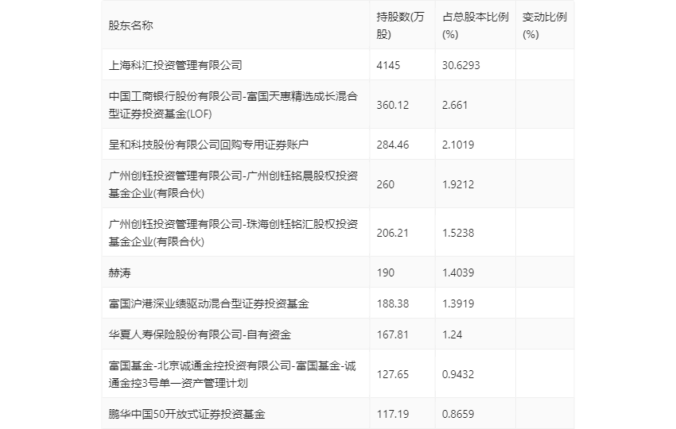676x429 pixels.
Task: Select 富国基金-诚通金控3号单一资产管理计划 name
Action: coord(232,374)
